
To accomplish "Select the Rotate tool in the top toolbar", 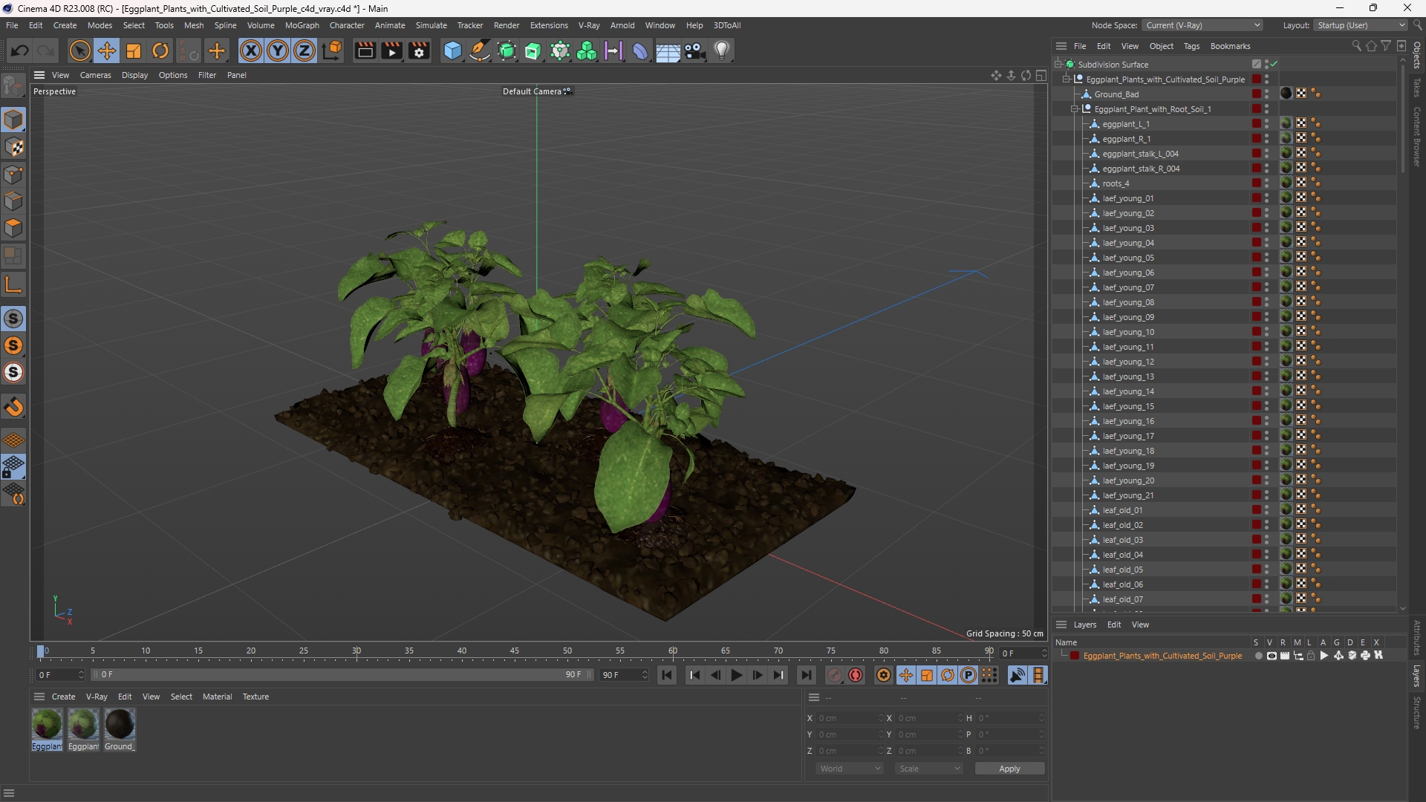I will coord(160,50).
